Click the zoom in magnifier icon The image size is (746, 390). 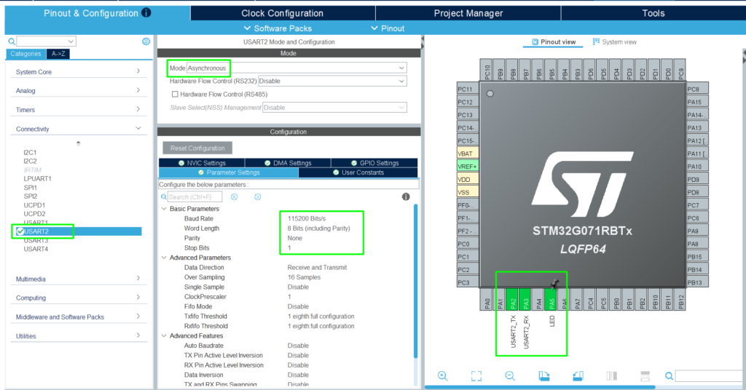[442, 375]
